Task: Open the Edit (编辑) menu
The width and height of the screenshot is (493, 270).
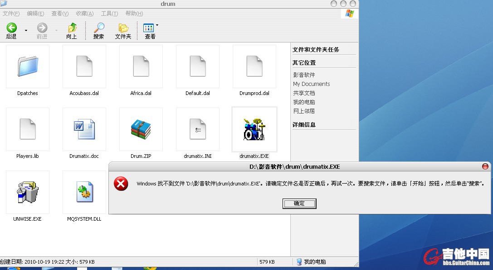Action: coord(35,14)
